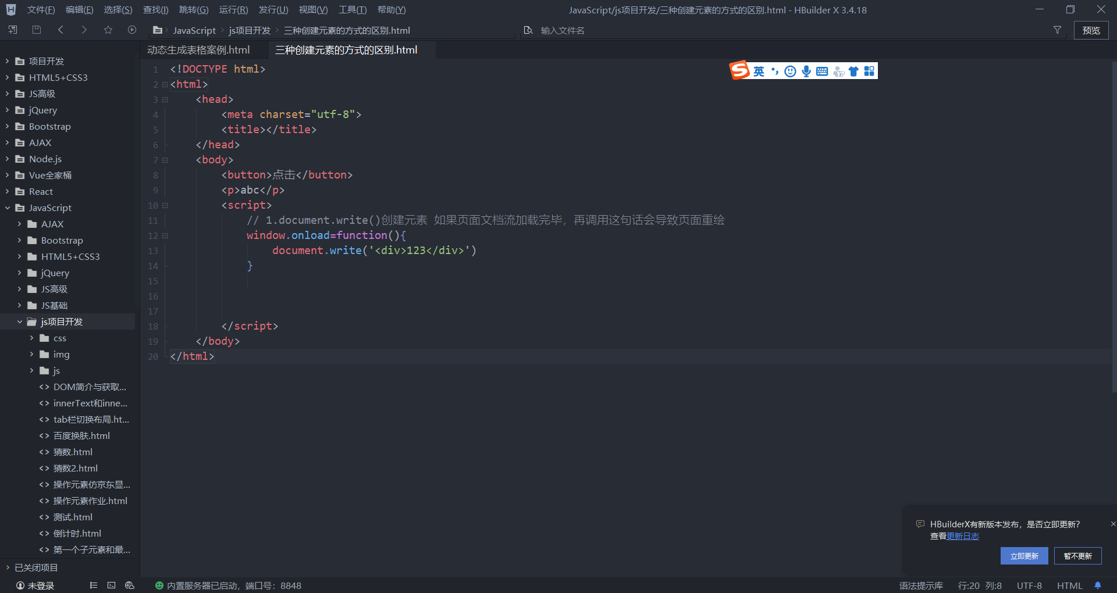Viewport: 1117px width, 593px height.
Task: Fold the window.onload function block
Action: (x=165, y=235)
